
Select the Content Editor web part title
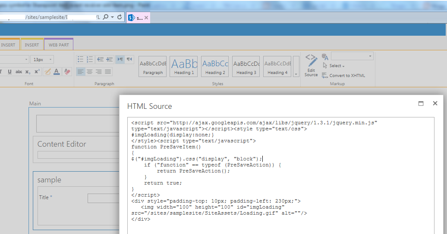pos(62,144)
